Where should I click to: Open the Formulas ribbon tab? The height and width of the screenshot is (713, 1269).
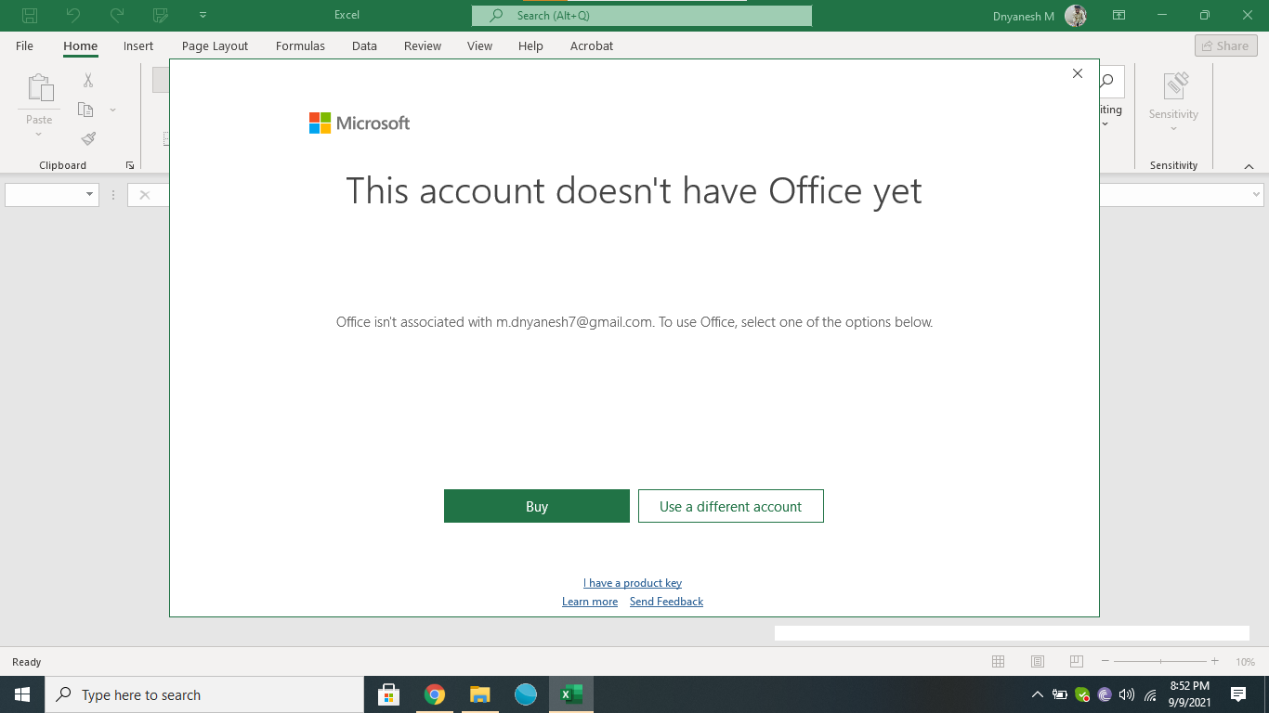click(x=300, y=45)
